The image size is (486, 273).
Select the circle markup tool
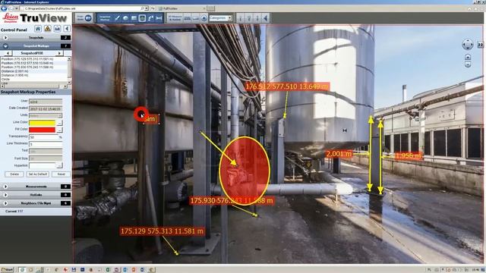tap(125, 18)
